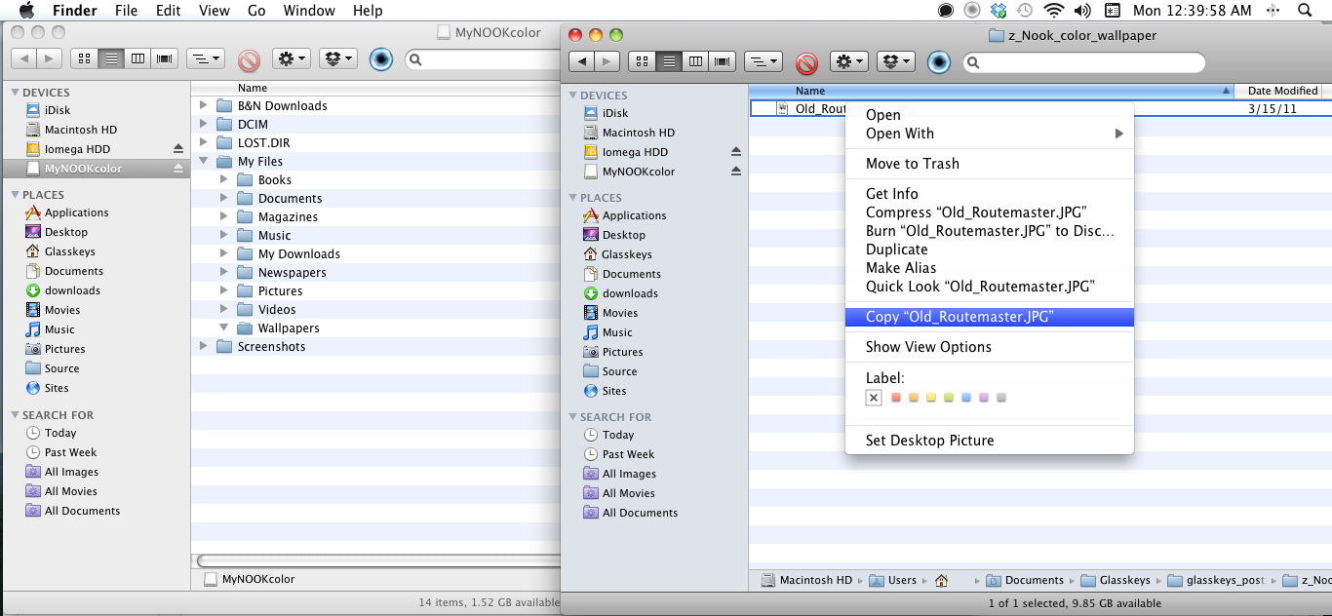The image size is (1332, 616).
Task: Eject Iomega HDD in the MyNOOKcolor window sidebar
Action: (177, 149)
